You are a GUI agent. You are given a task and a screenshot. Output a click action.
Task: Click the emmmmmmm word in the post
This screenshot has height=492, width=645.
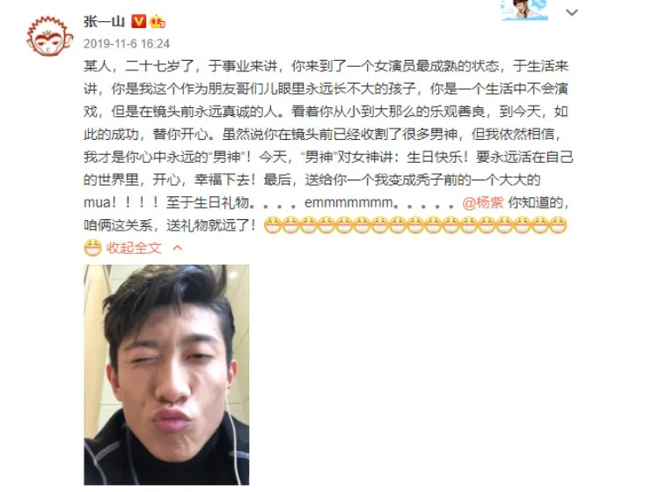[x=348, y=202]
